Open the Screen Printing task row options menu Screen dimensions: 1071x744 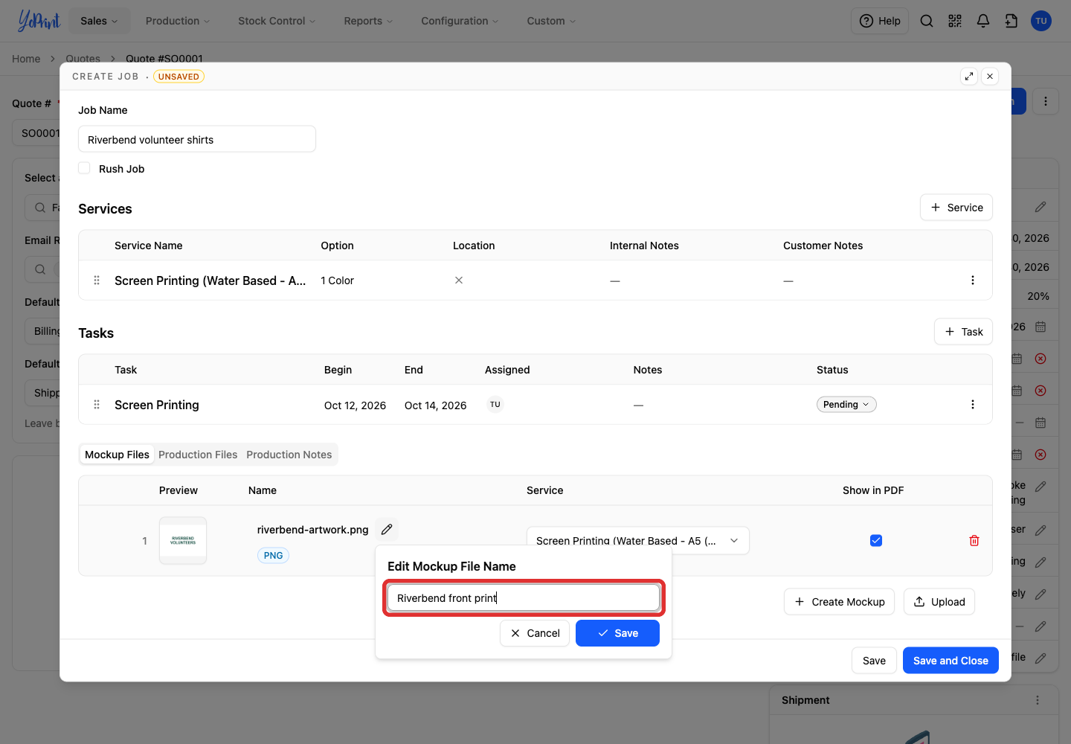coord(973,405)
